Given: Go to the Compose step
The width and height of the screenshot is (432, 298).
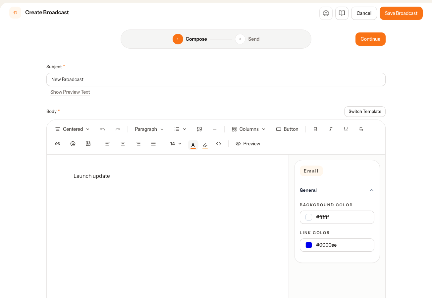Looking at the screenshot, I should [190, 39].
